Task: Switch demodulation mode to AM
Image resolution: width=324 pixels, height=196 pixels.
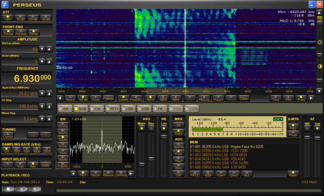Action: (65, 109)
